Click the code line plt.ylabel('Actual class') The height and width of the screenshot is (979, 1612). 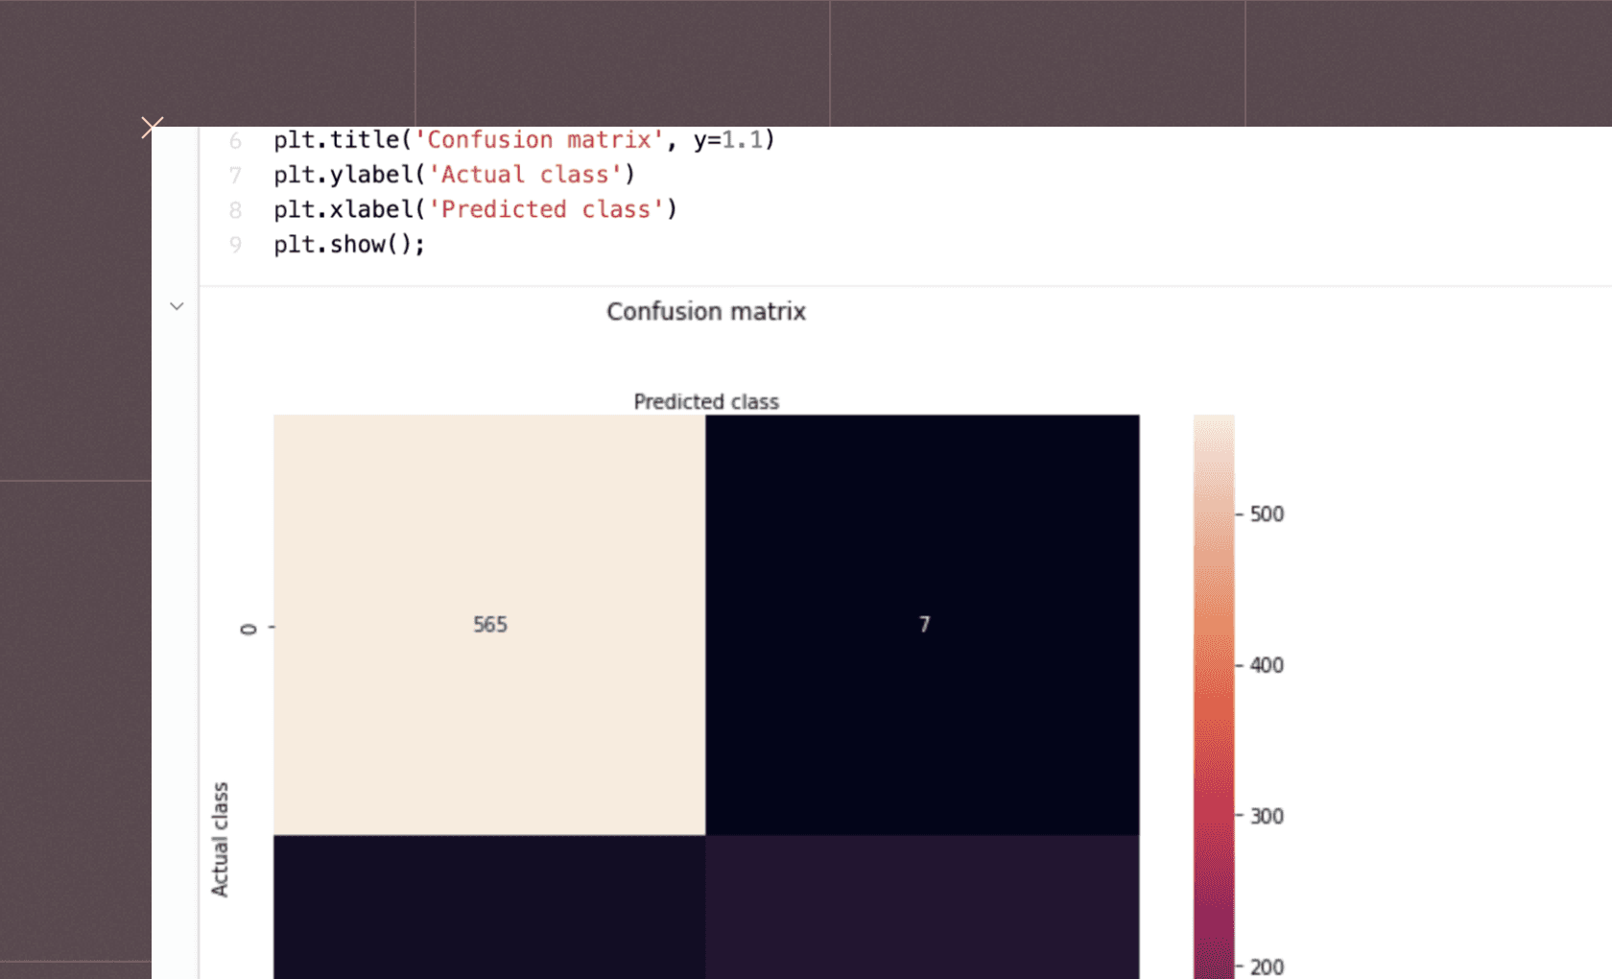[455, 175]
